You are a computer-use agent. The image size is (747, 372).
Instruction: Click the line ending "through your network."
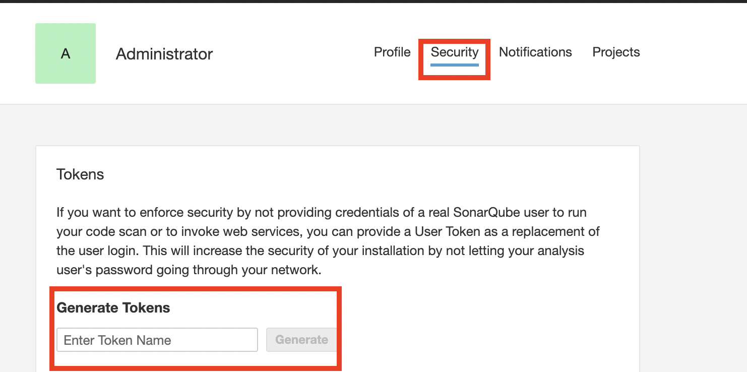[189, 270]
